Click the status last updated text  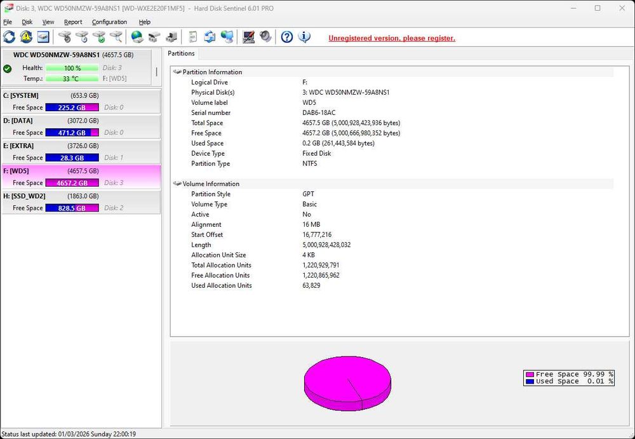69,434
